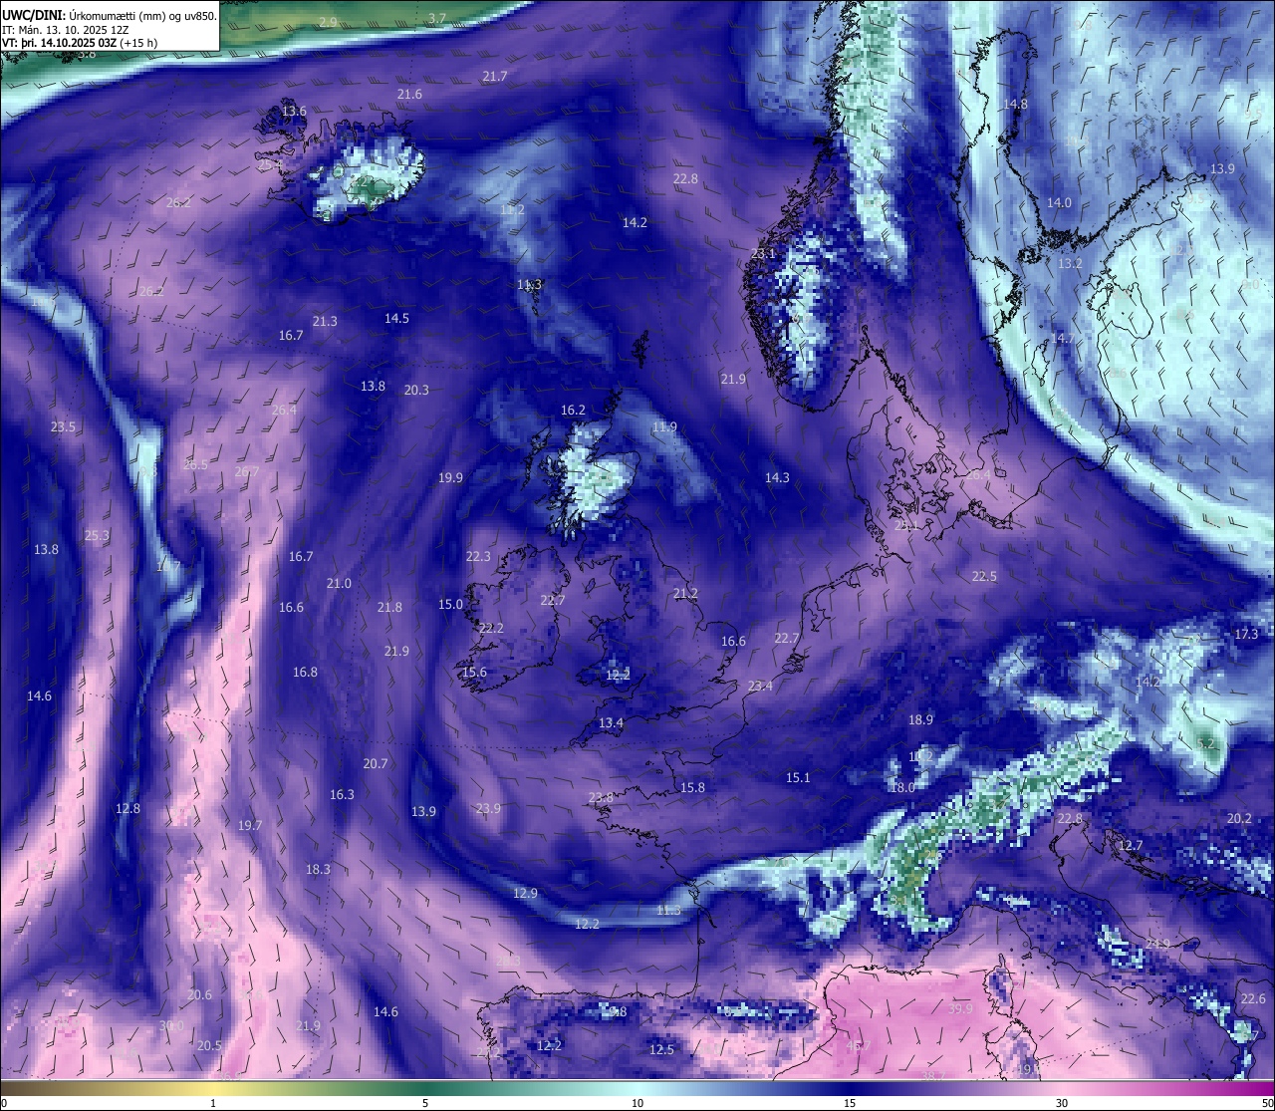The height and width of the screenshot is (1111, 1275).
Task: Click the value 12.8 near the left edge
Action: point(127,808)
